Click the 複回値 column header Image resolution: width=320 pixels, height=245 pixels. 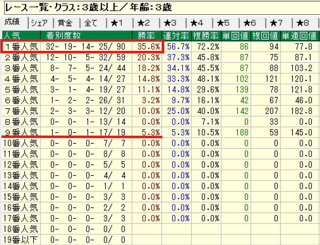[x=265, y=35]
